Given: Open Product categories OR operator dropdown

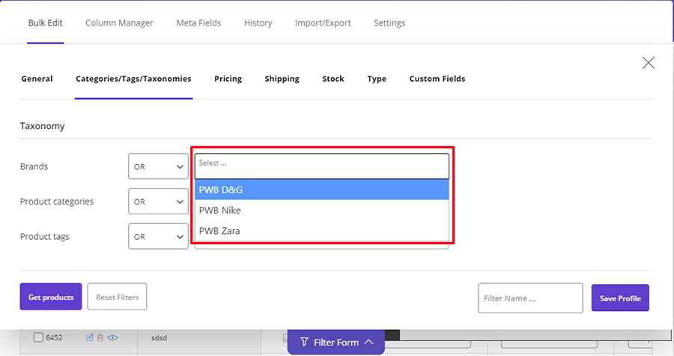Looking at the screenshot, I should pyautogui.click(x=158, y=201).
